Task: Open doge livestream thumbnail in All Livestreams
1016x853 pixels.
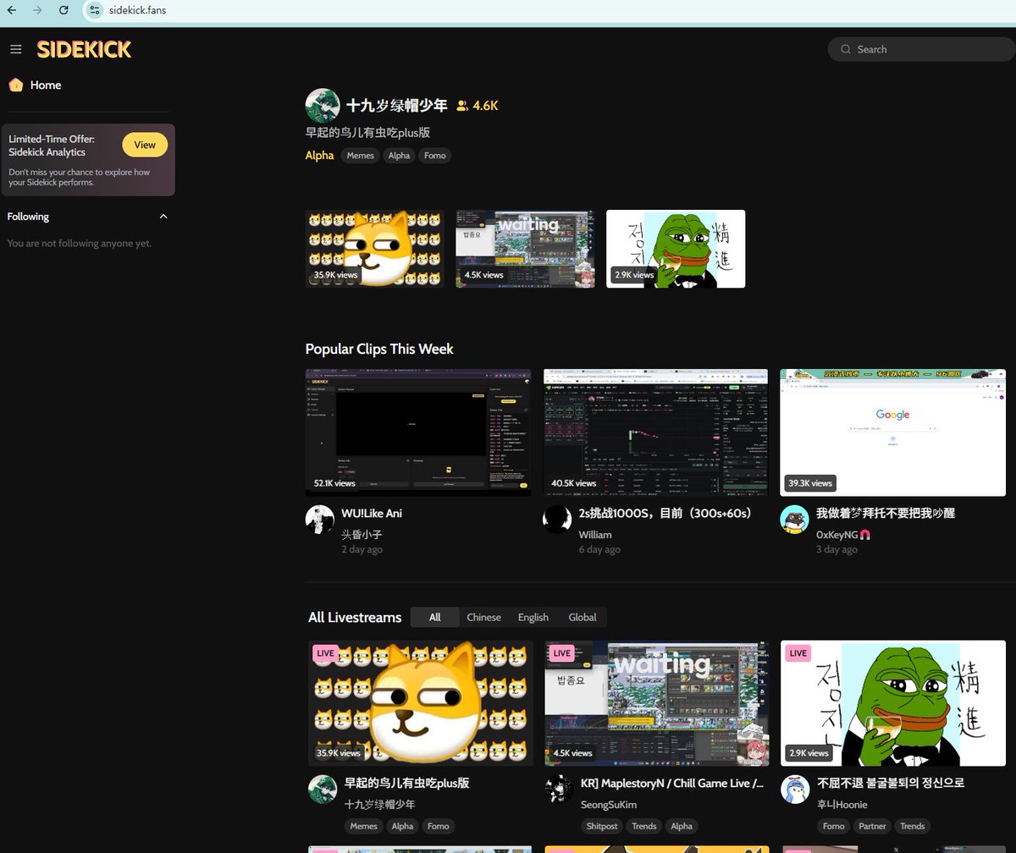Action: pyautogui.click(x=421, y=702)
